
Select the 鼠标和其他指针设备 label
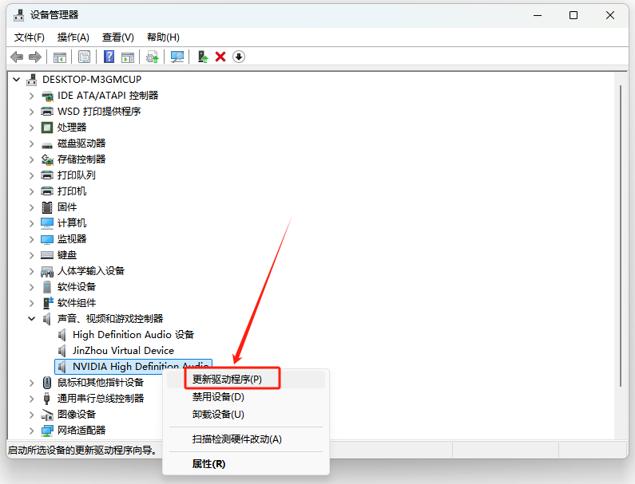point(101,383)
